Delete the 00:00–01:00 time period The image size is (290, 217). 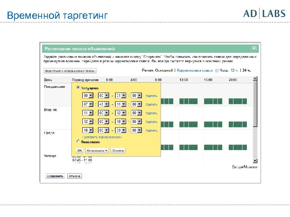point(151,96)
